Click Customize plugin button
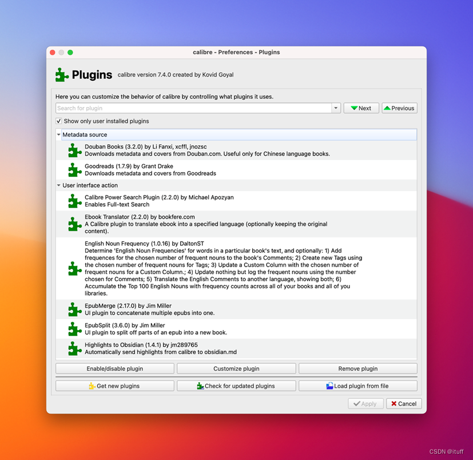Screen dimensions: 473x460 click(x=236, y=368)
